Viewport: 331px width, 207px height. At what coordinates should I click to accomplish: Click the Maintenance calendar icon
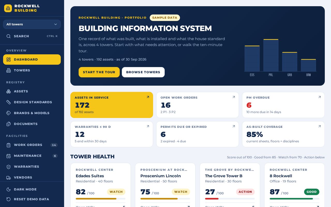(9, 156)
